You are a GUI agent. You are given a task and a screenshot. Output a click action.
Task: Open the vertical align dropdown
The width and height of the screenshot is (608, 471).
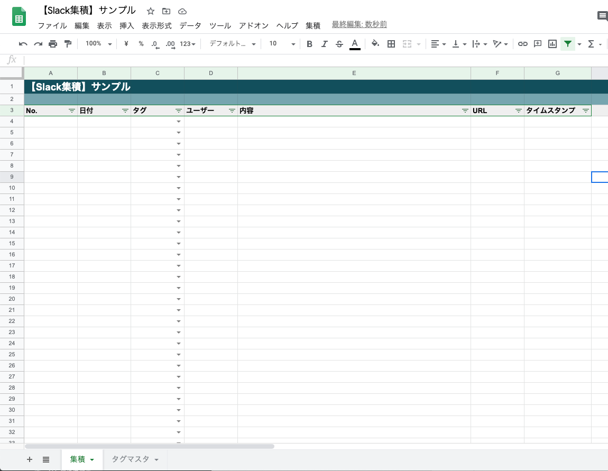459,44
